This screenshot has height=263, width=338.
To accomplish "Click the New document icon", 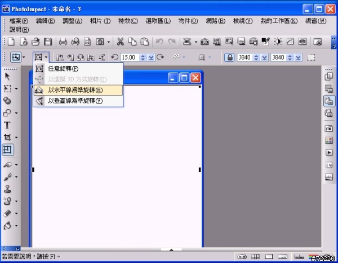I will (x=11, y=42).
